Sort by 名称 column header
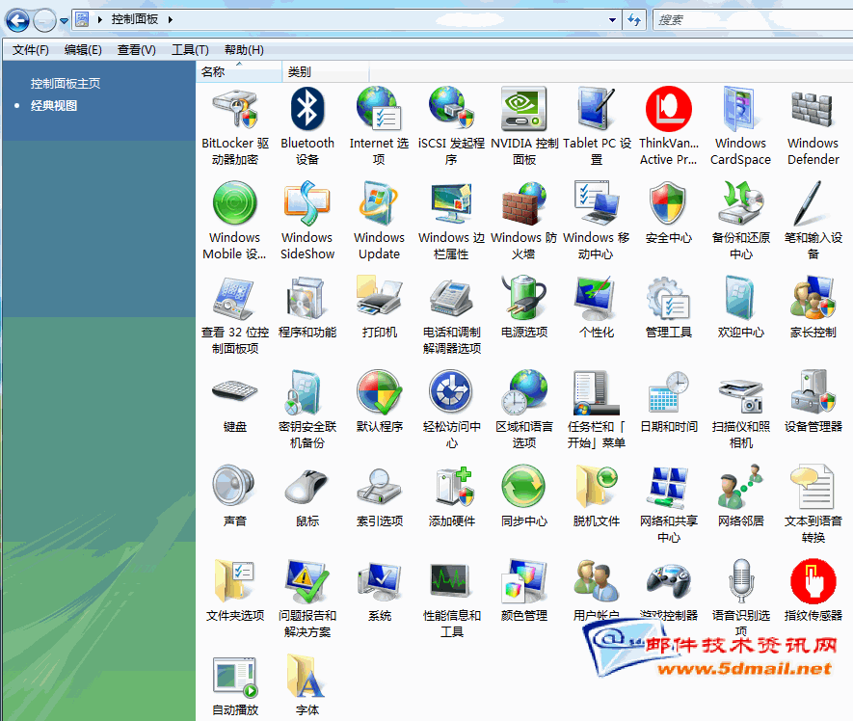The height and width of the screenshot is (721, 853). point(214,72)
